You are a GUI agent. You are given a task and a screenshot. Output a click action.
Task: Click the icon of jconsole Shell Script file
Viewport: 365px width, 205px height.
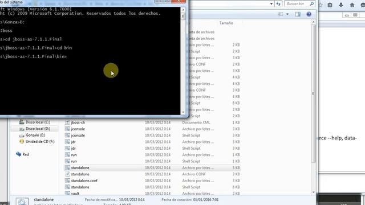(67, 136)
